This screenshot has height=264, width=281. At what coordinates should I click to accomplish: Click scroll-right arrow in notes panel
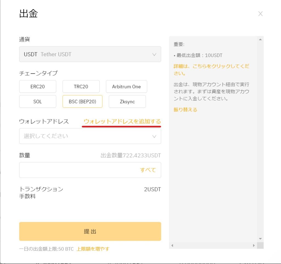[254, 245]
